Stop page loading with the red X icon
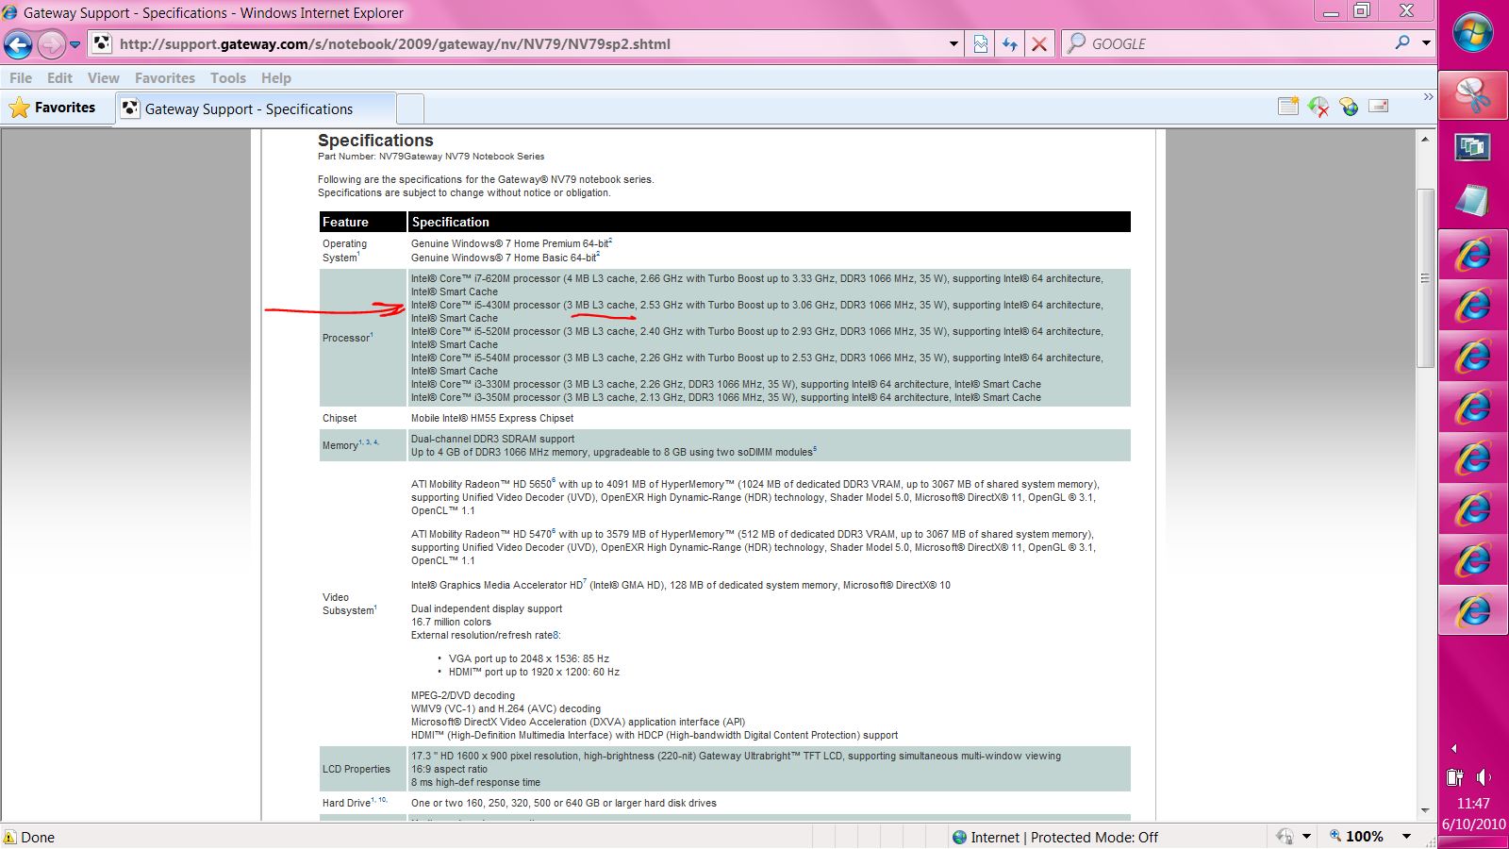 click(x=1039, y=44)
